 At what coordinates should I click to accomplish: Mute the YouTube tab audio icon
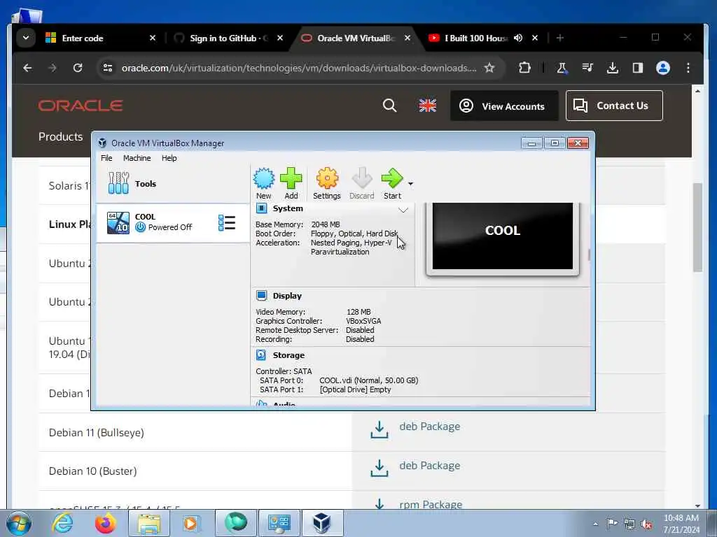(x=518, y=38)
